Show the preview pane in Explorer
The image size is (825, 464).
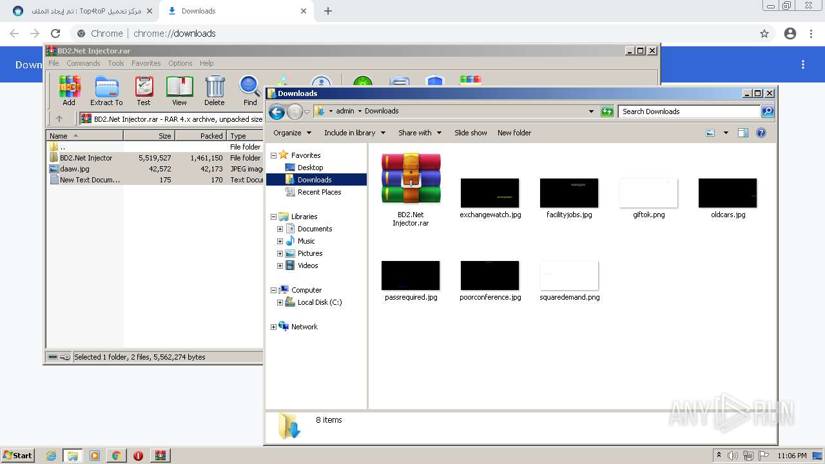click(743, 133)
